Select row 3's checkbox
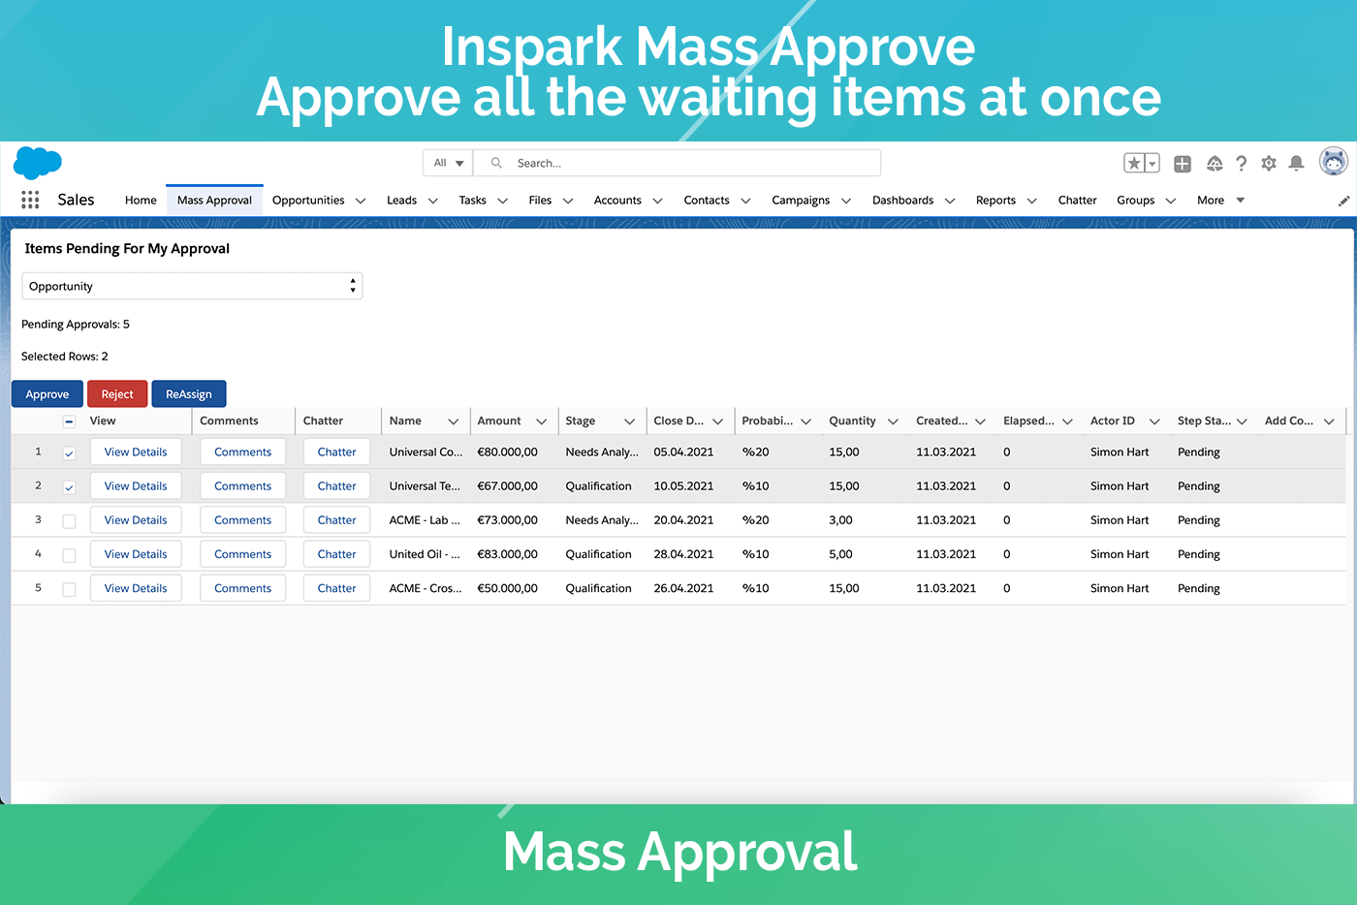The width and height of the screenshot is (1357, 905). pos(69,520)
